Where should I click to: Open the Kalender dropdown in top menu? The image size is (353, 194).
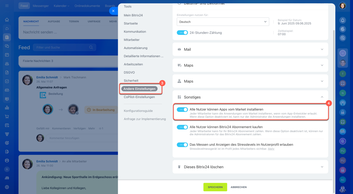[x=61, y=6]
